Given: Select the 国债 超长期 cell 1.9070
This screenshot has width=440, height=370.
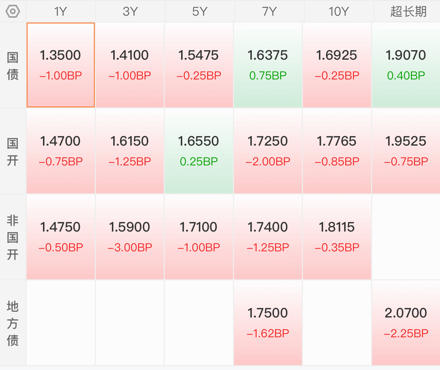Looking at the screenshot, I should point(406,65).
